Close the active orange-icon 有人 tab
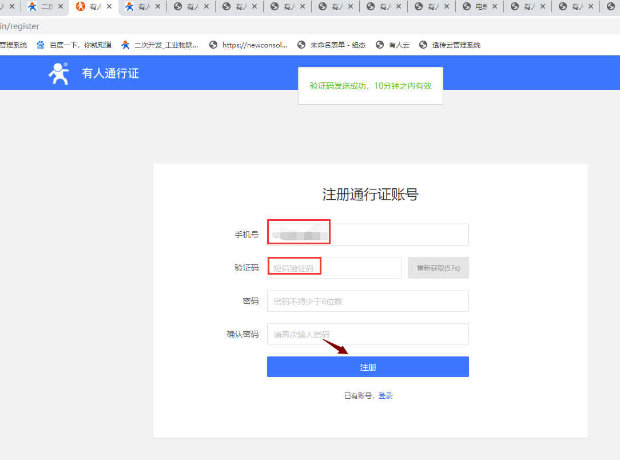The height and width of the screenshot is (460, 620). point(109,7)
